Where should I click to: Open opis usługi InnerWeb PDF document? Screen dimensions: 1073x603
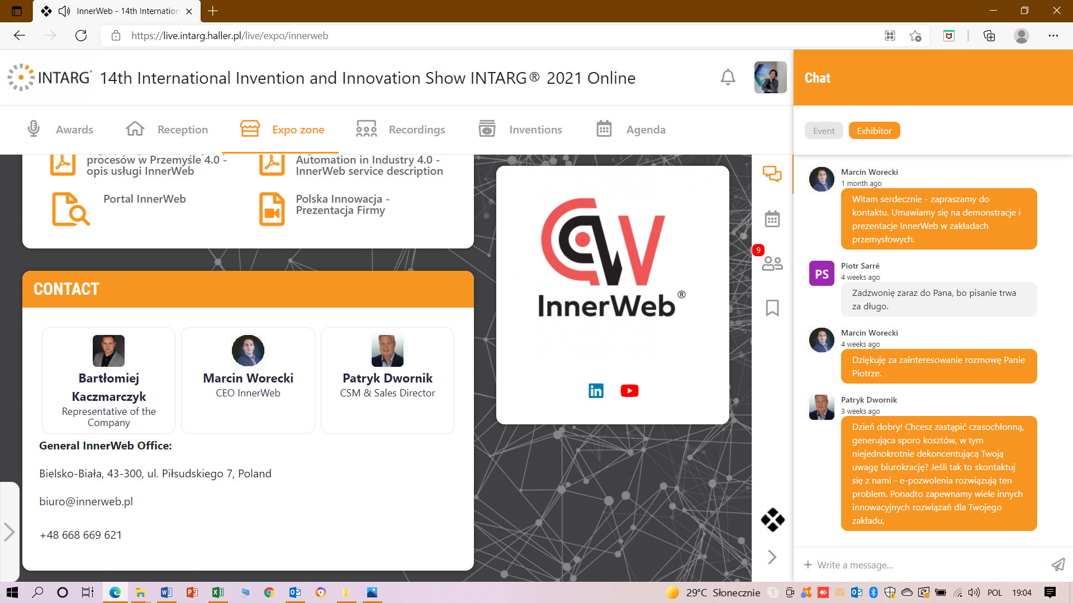(x=156, y=165)
